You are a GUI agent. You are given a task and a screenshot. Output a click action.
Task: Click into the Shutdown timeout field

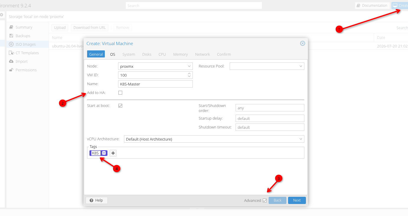point(270,127)
